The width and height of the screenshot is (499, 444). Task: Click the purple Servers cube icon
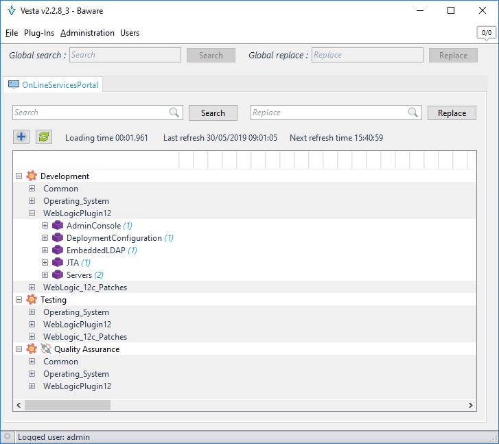(58, 275)
